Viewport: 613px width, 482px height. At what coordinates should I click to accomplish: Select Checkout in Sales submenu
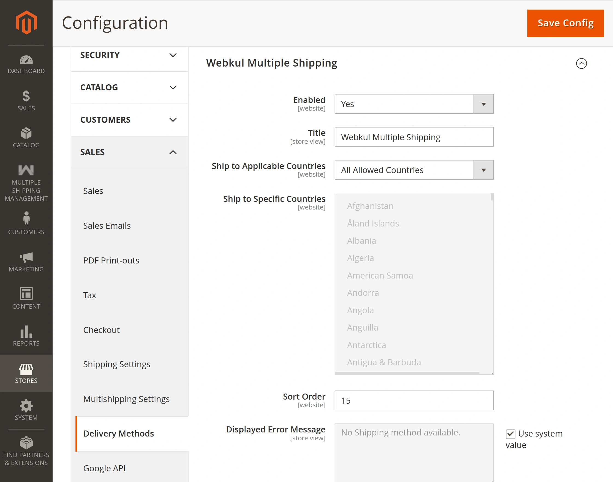(101, 330)
